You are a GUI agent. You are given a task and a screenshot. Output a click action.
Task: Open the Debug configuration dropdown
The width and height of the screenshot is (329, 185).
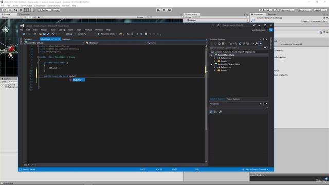click(x=70, y=34)
